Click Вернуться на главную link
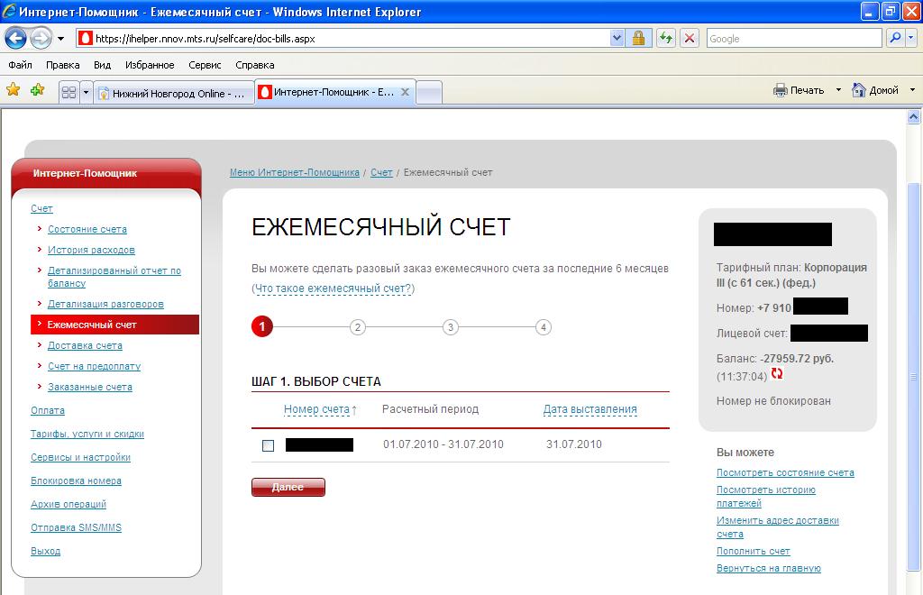The height and width of the screenshot is (595, 923). 768,569
